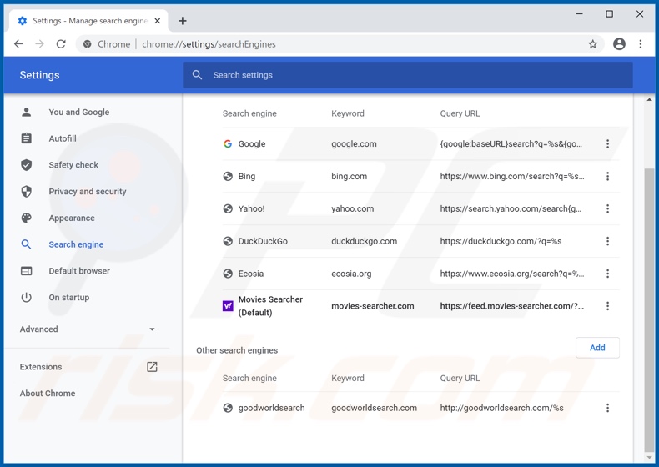Select Search engine in the sidebar
This screenshot has width=659, height=467.
point(76,244)
